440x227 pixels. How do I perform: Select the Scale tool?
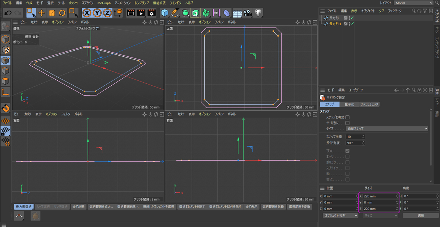click(x=52, y=13)
